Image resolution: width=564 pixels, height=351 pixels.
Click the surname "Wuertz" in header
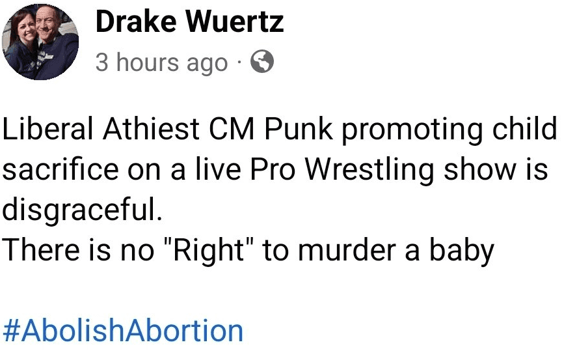[235, 23]
